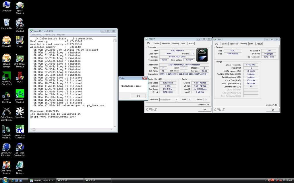
Task: Click the Loop 19 finished line
Action: point(58,103)
